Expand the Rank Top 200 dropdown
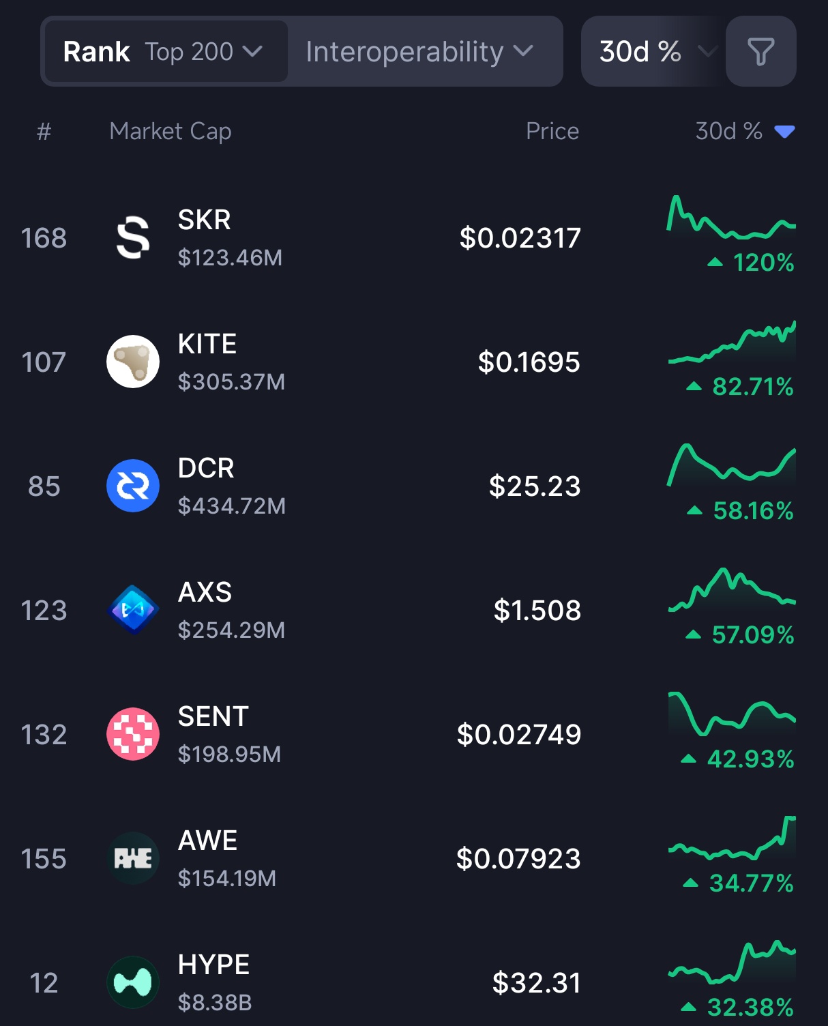Viewport: 828px width, 1026px height. click(164, 52)
